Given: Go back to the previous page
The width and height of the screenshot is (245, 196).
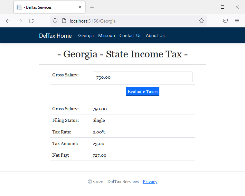Looking at the screenshot, I should tap(8, 21).
